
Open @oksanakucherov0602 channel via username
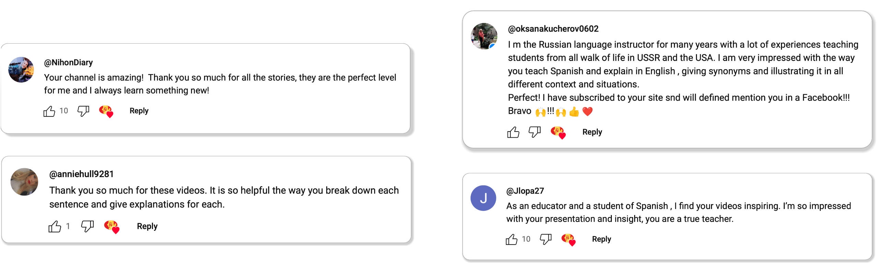click(x=553, y=29)
